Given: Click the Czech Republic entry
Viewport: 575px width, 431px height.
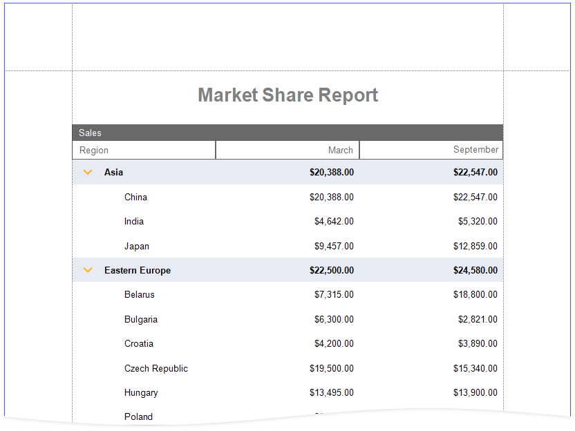Looking at the screenshot, I should 156,368.
